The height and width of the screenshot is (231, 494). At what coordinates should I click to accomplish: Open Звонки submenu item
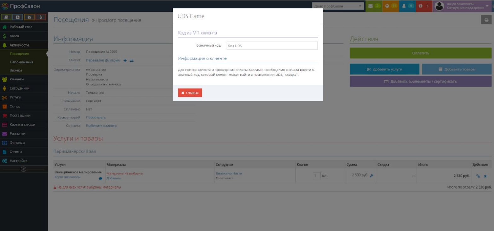pyautogui.click(x=24, y=70)
